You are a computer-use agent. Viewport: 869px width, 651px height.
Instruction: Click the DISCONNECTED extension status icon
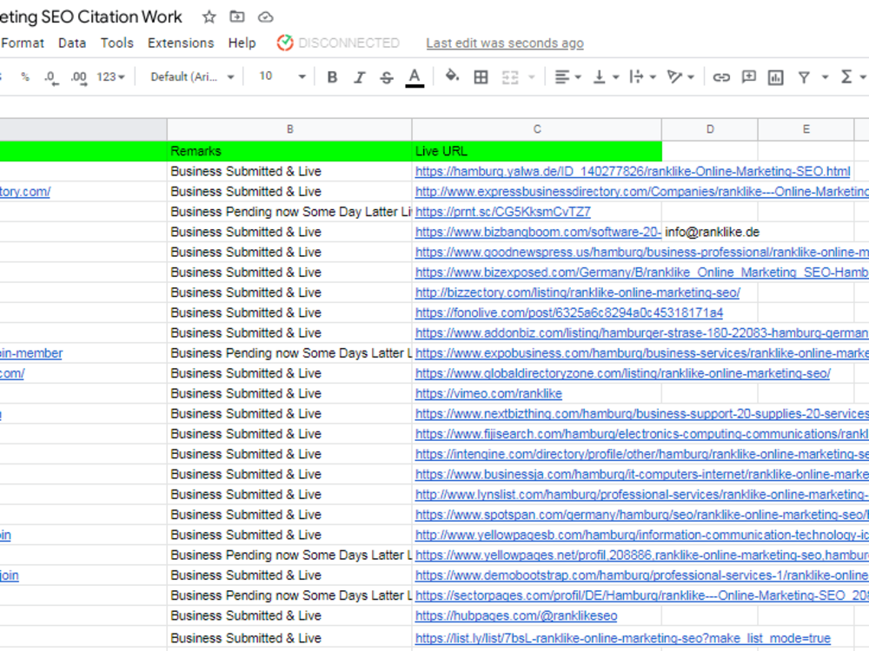click(285, 43)
